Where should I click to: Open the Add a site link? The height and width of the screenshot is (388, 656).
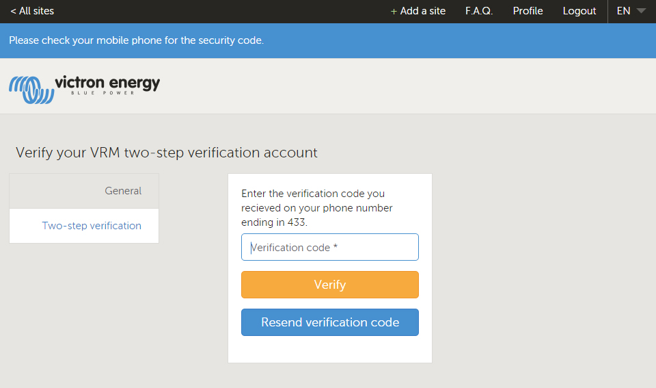[x=422, y=11]
